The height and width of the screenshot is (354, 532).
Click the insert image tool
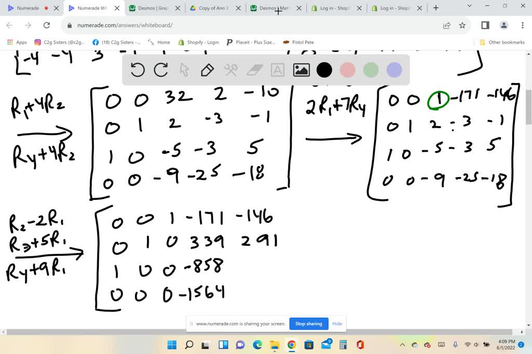click(x=300, y=70)
